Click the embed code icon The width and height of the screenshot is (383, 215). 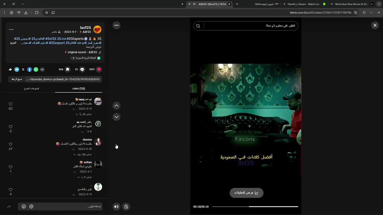coord(42,69)
